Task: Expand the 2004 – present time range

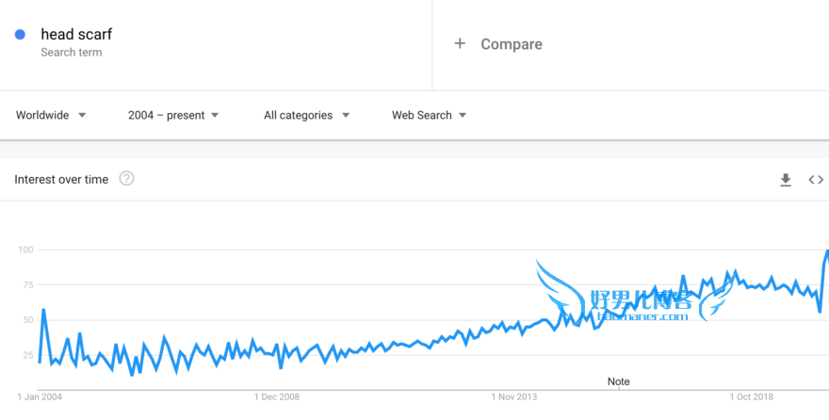Action: coord(173,115)
